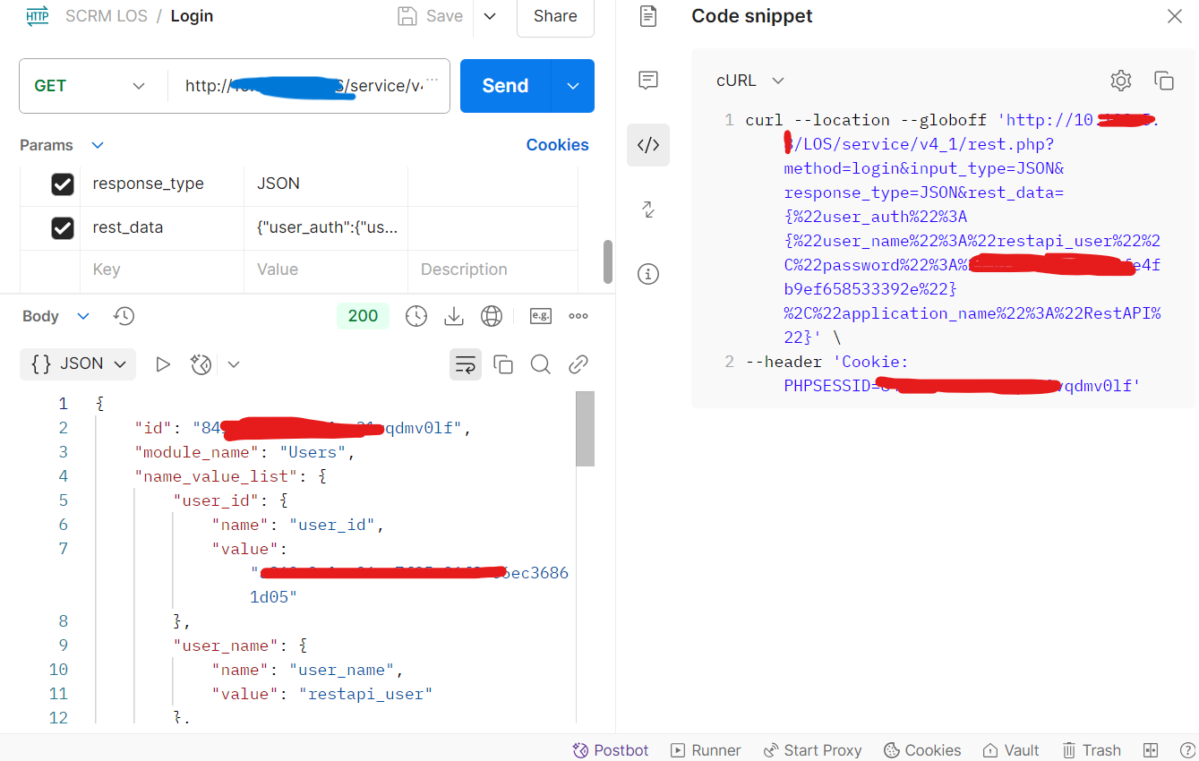Select the JSON value of response_type

326,184
